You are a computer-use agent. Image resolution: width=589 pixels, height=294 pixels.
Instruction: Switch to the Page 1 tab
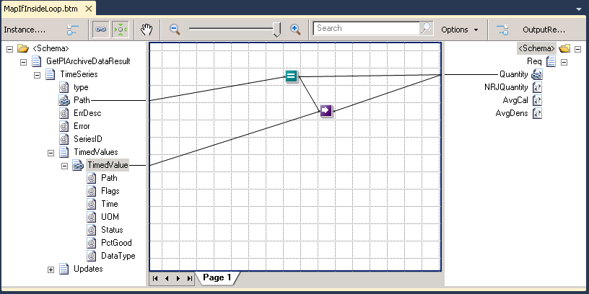click(217, 277)
